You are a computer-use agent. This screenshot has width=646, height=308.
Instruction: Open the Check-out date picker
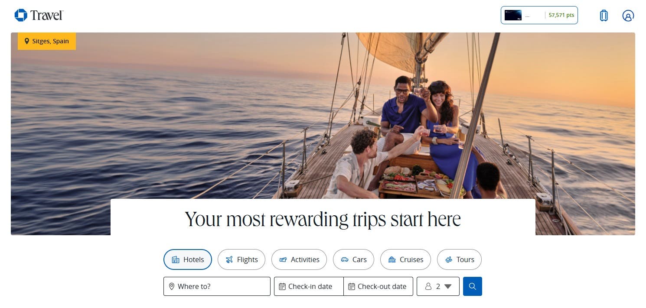pos(378,286)
